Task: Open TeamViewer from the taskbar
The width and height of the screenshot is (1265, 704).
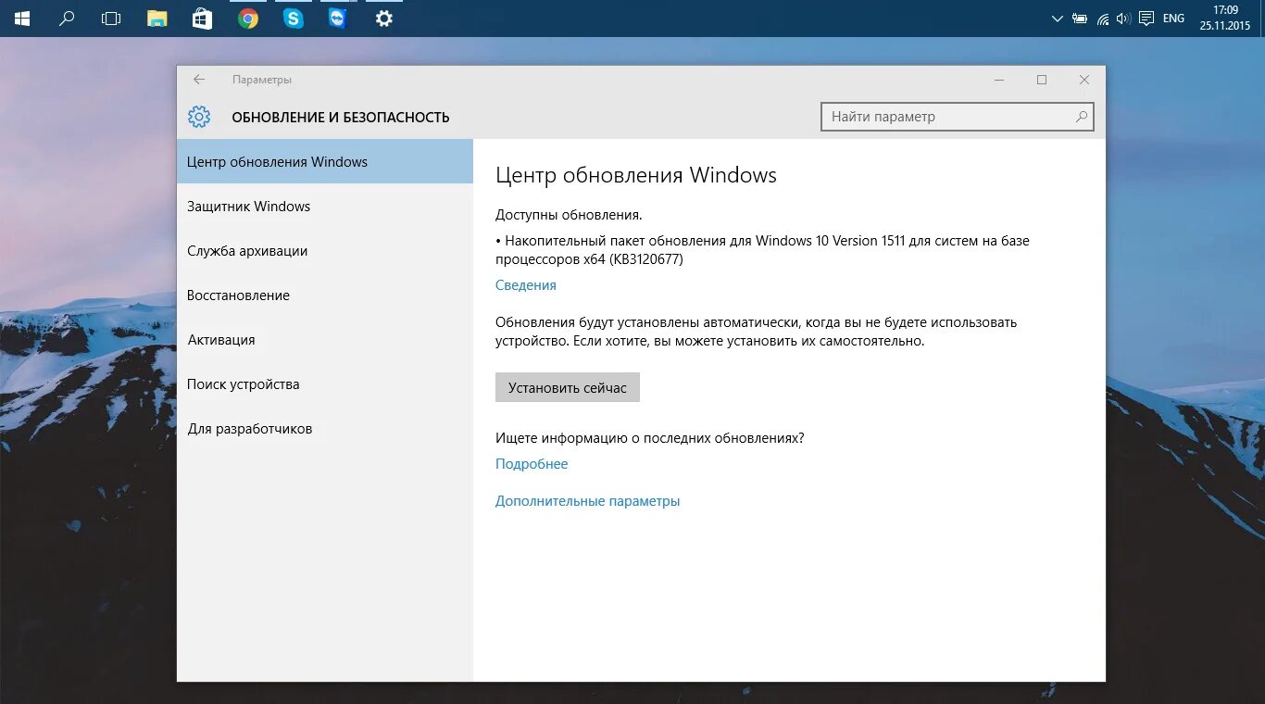Action: click(x=338, y=19)
